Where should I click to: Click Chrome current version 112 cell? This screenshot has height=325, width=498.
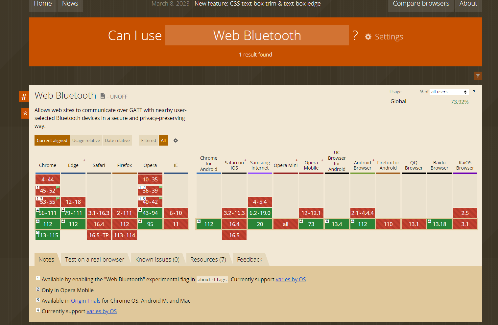click(x=48, y=224)
